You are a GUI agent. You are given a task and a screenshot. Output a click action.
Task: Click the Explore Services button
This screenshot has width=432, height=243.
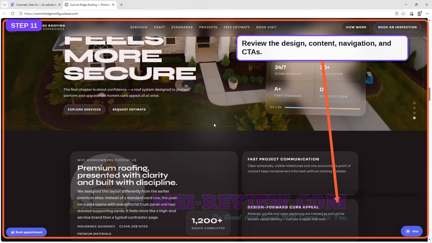[84, 109]
